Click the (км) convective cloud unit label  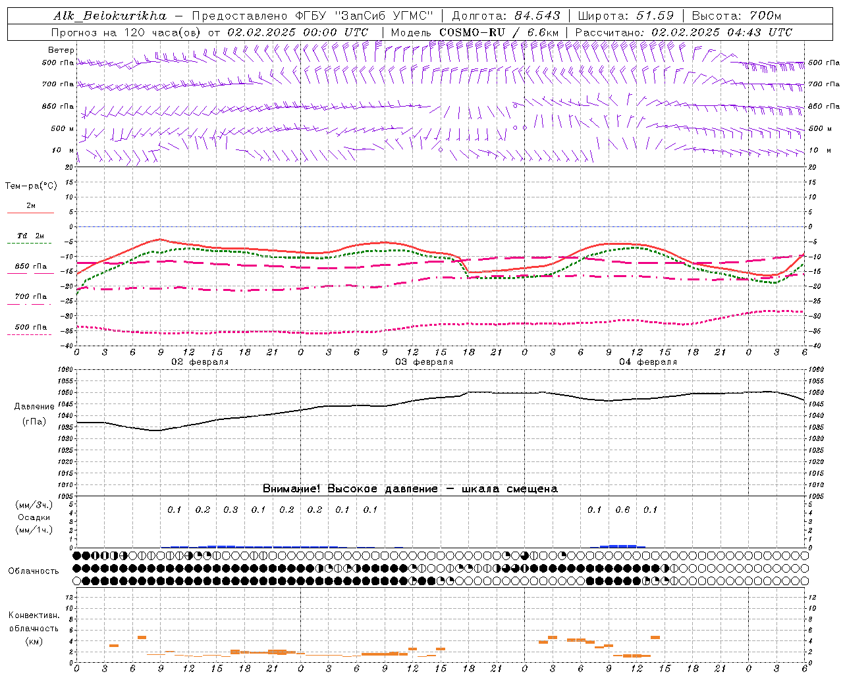pos(34,641)
